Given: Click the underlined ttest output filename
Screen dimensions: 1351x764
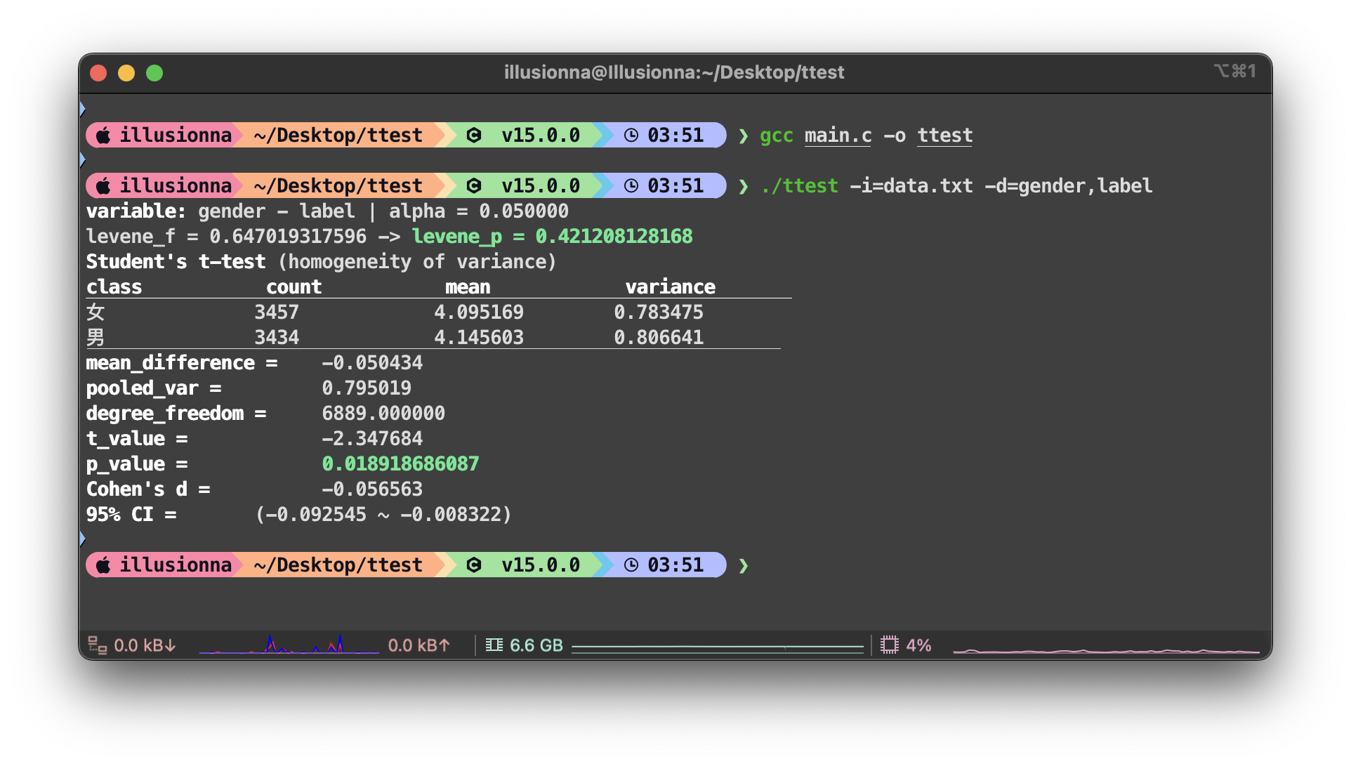Looking at the screenshot, I should 944,136.
